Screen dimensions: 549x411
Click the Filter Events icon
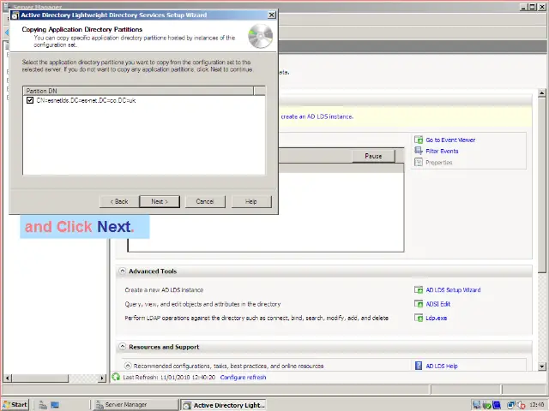click(419, 151)
